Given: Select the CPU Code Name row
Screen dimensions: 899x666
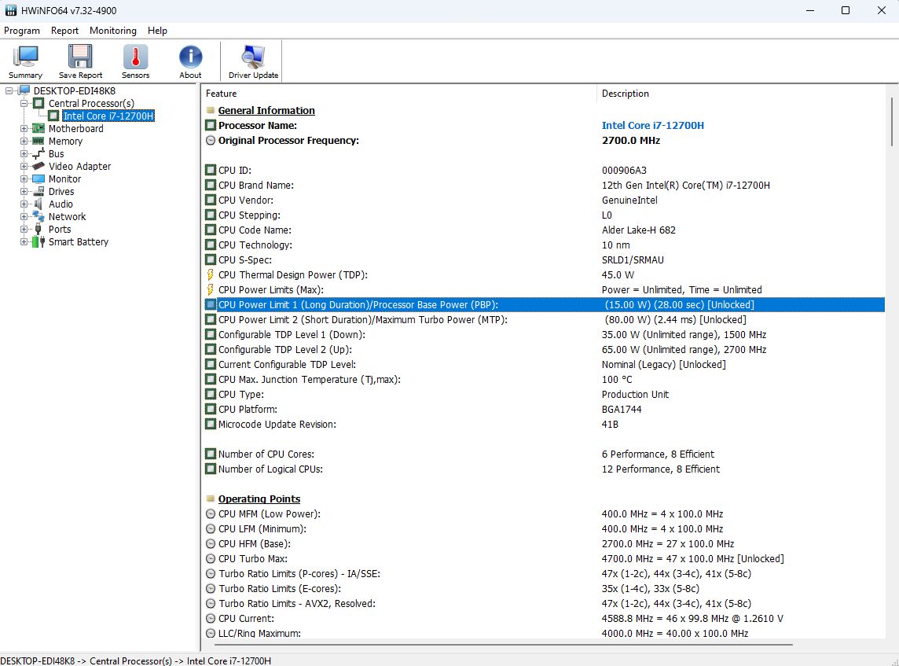Looking at the screenshot, I should click(x=544, y=230).
